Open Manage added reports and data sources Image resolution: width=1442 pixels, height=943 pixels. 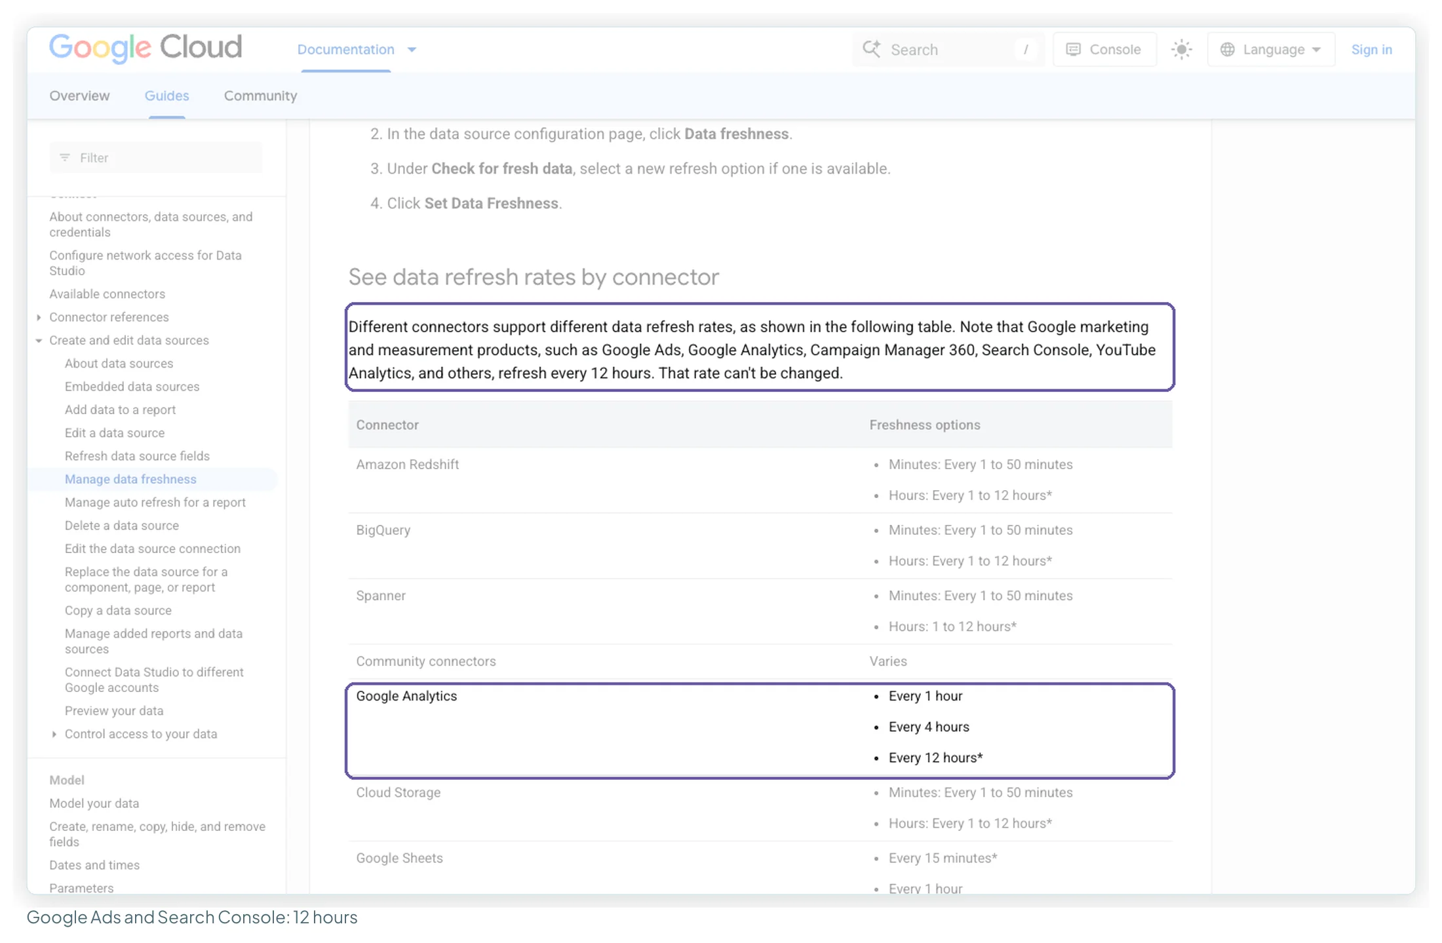pos(153,641)
